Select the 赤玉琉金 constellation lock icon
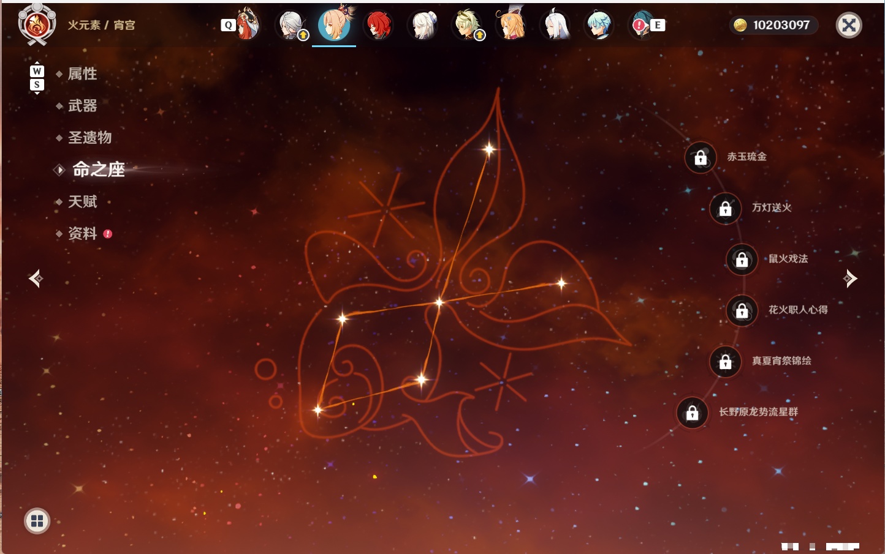Image resolution: width=885 pixels, height=554 pixels. 701,157
